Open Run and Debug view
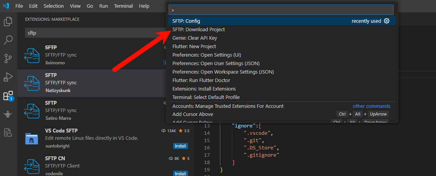436x176 pixels. (x=8, y=77)
